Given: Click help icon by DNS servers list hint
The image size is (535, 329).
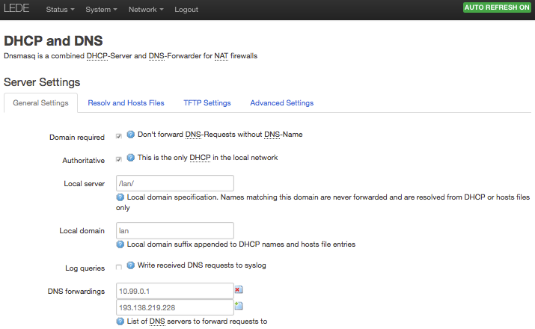Looking at the screenshot, I should 120,322.
